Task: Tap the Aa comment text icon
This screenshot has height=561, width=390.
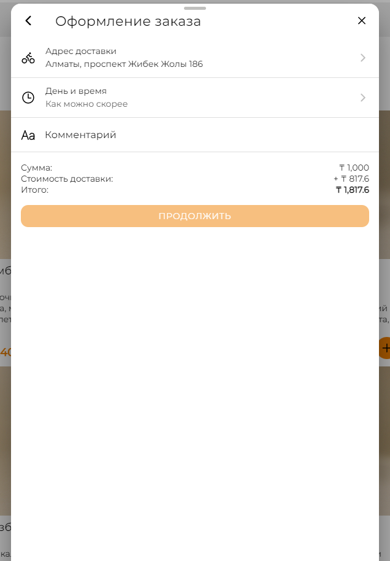Action: pos(28,135)
